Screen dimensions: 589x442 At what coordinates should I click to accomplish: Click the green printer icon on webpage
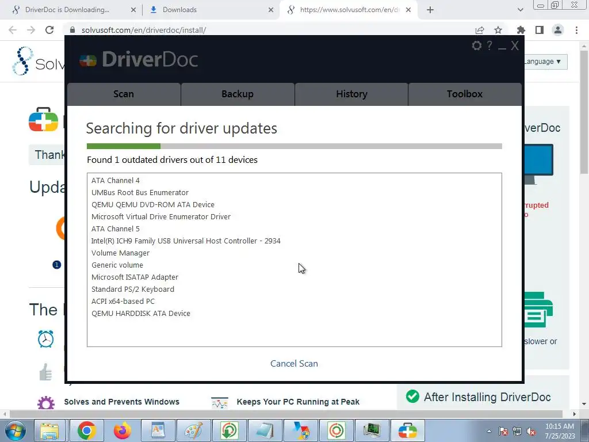tap(538, 310)
